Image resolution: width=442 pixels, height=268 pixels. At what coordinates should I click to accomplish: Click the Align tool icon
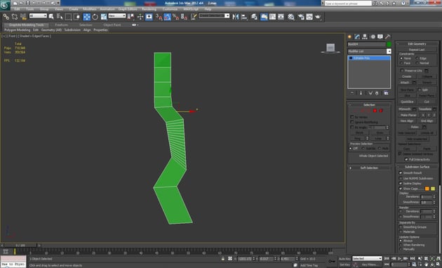click(x=244, y=17)
